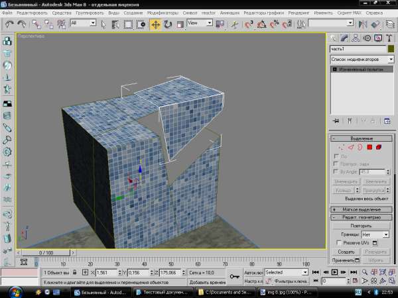This screenshot has width=398, height=298.
Task: Select Polygon sub-object level red square icon
Action: (x=369, y=147)
